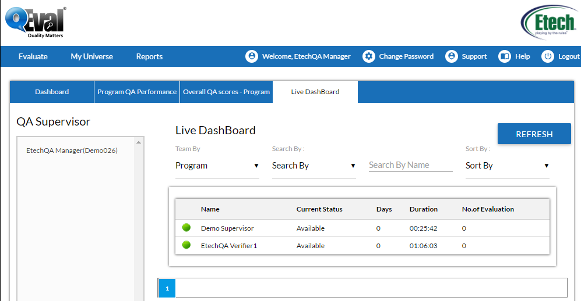Click green status dot for Demo Supervisor
This screenshot has height=301, width=581.
tap(186, 228)
